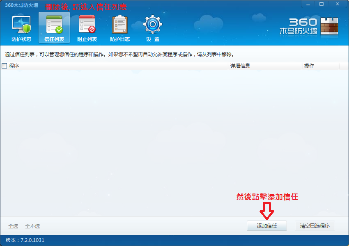The height and width of the screenshot is (246, 349).
Task: Open the 设置 settings gear
Action: pos(153,28)
